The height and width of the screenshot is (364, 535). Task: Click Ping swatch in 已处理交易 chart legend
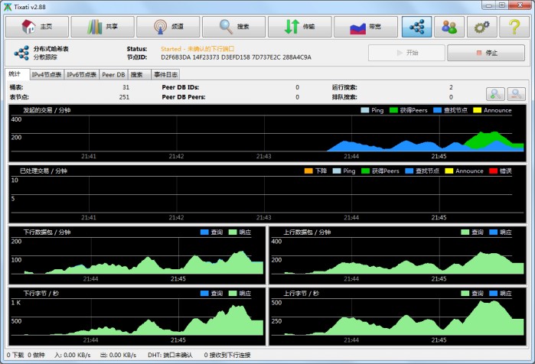tap(337, 171)
